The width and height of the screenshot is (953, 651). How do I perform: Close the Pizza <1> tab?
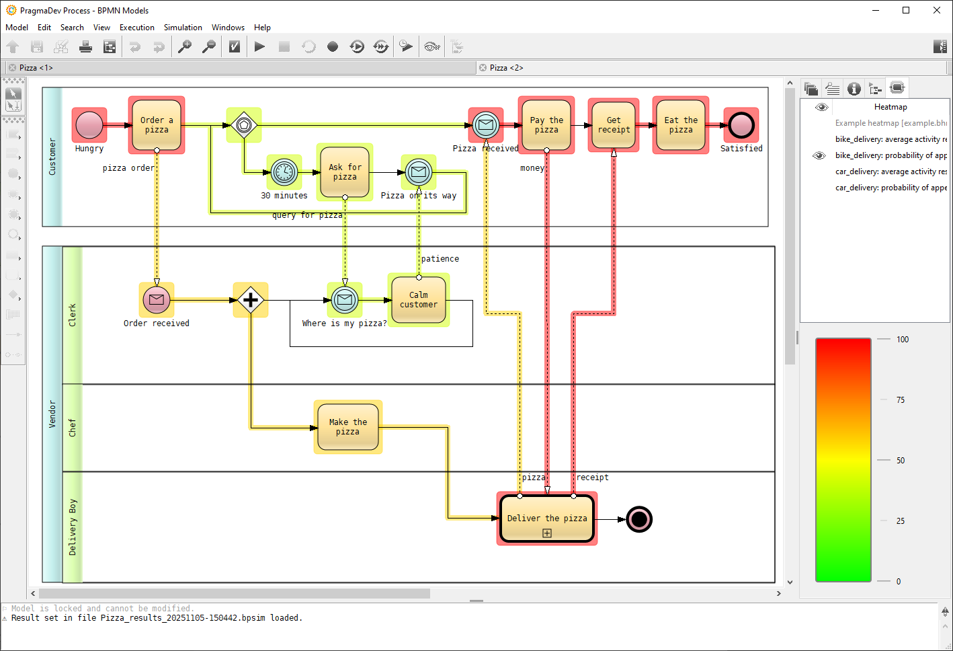coord(12,68)
